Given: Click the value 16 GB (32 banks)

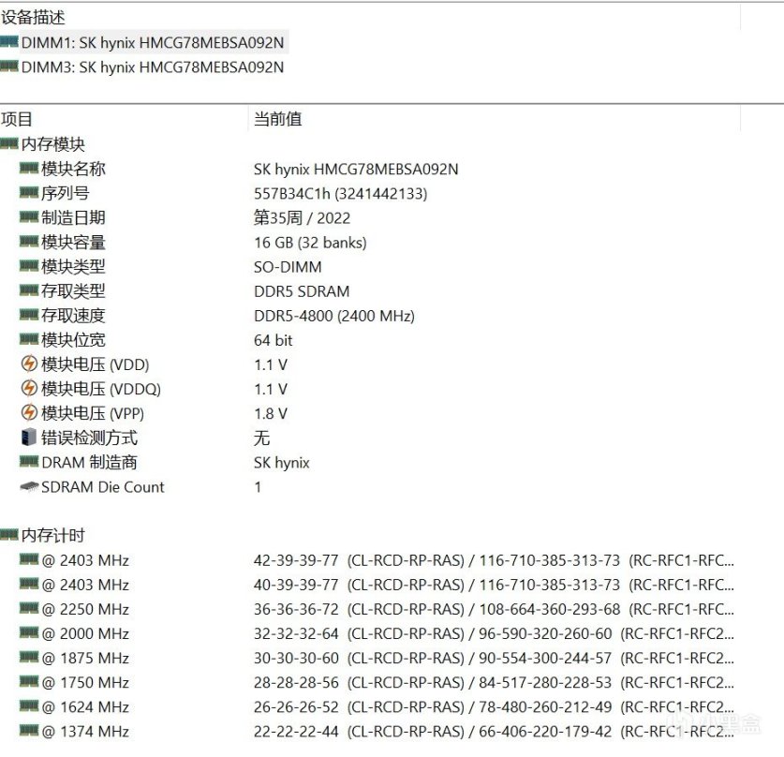Looking at the screenshot, I should [310, 243].
